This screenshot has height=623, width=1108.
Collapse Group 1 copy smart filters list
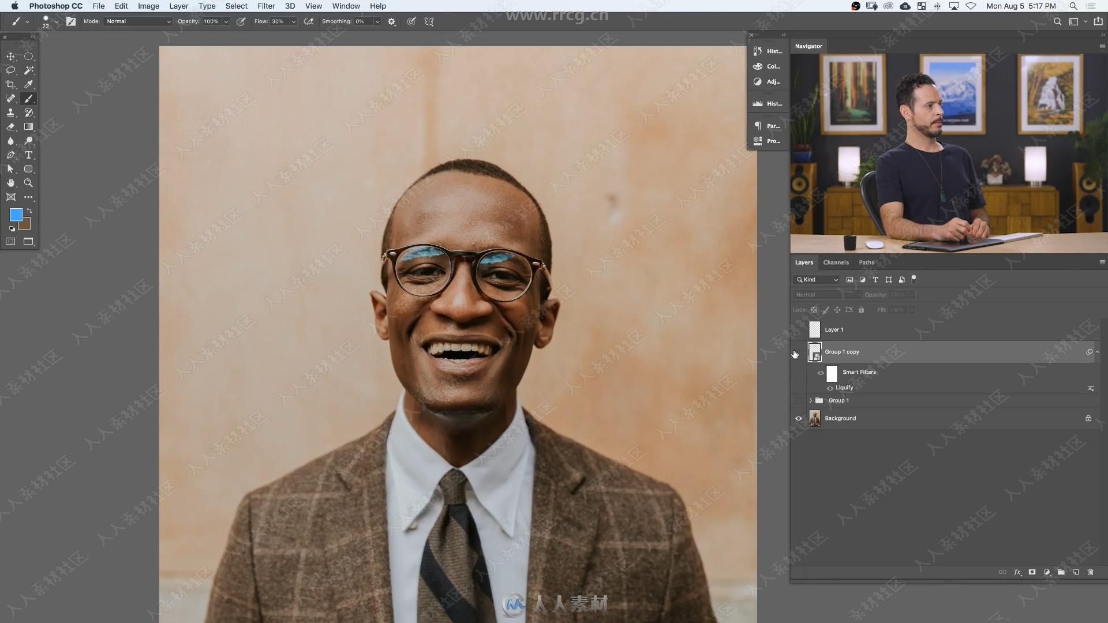click(1098, 352)
